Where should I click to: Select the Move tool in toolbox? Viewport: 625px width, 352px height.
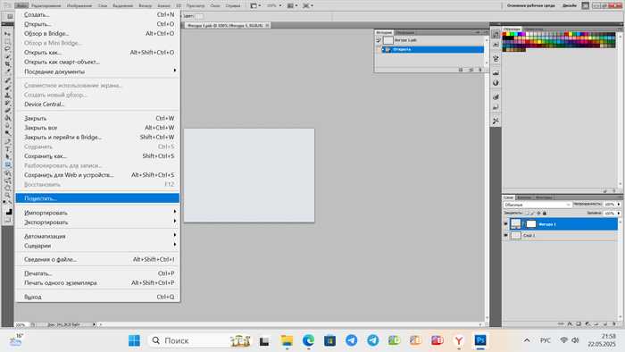coord(7,34)
